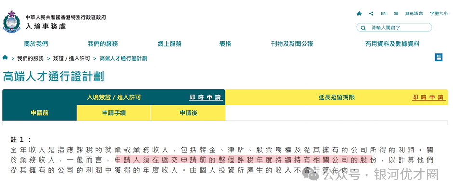Select the 申請後 tab
The height and width of the screenshot is (193, 453).
188,113
